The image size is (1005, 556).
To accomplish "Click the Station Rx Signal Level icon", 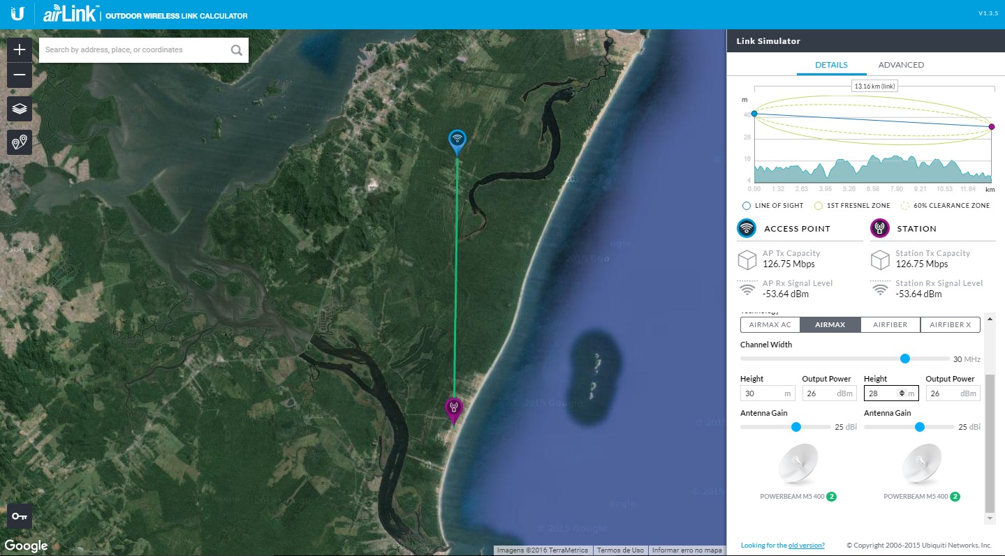I will (880, 288).
